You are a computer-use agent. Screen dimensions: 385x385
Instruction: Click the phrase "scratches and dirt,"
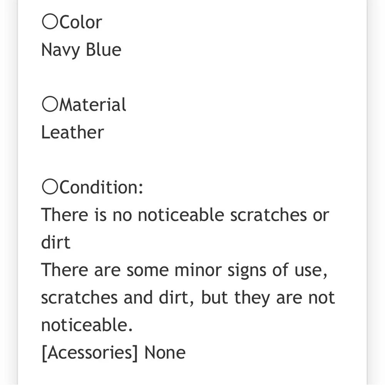[x=117, y=298]
